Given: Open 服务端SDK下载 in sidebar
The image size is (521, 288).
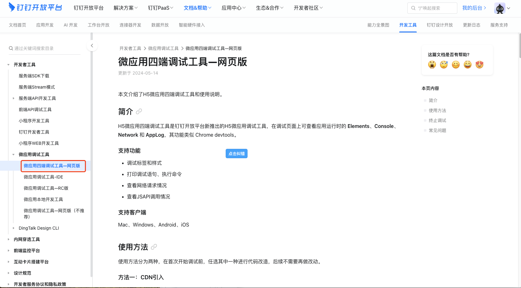Looking at the screenshot, I should pos(34,76).
